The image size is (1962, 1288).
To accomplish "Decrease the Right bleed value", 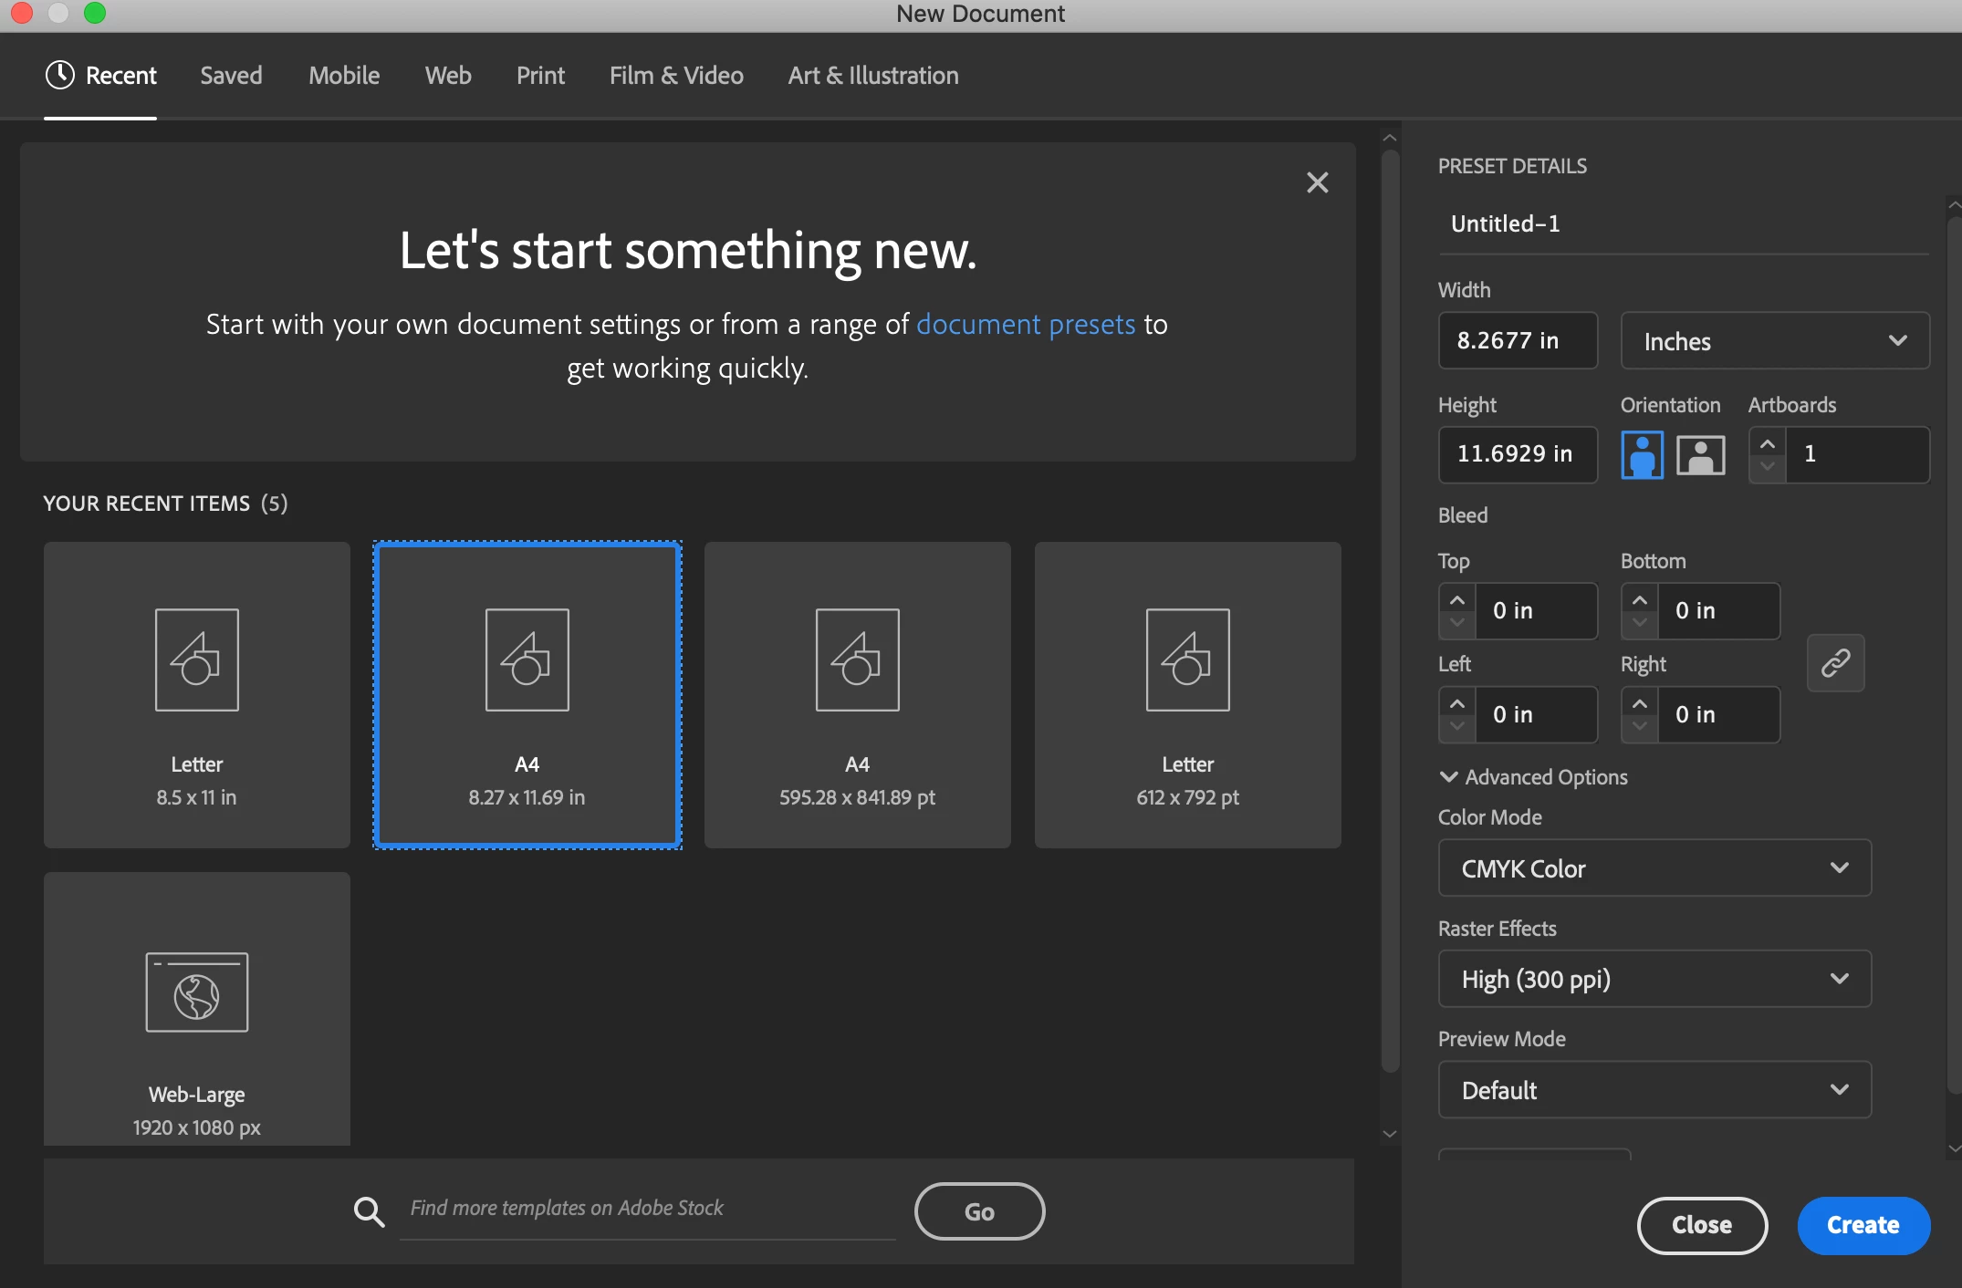I will pos(1640,726).
